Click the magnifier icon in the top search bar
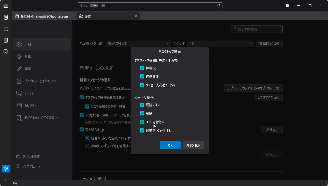Screen dimensions: 328x186 [219, 5]
